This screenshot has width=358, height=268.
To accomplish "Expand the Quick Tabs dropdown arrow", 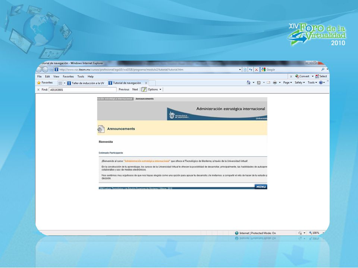I will 65,83.
